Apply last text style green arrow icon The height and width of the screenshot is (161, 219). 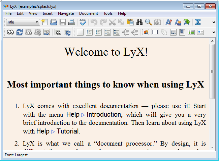click(x=187, y=22)
